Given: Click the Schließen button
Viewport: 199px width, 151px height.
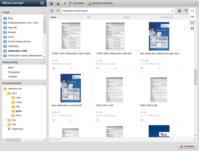Looking at the screenshot, I should tap(187, 146).
